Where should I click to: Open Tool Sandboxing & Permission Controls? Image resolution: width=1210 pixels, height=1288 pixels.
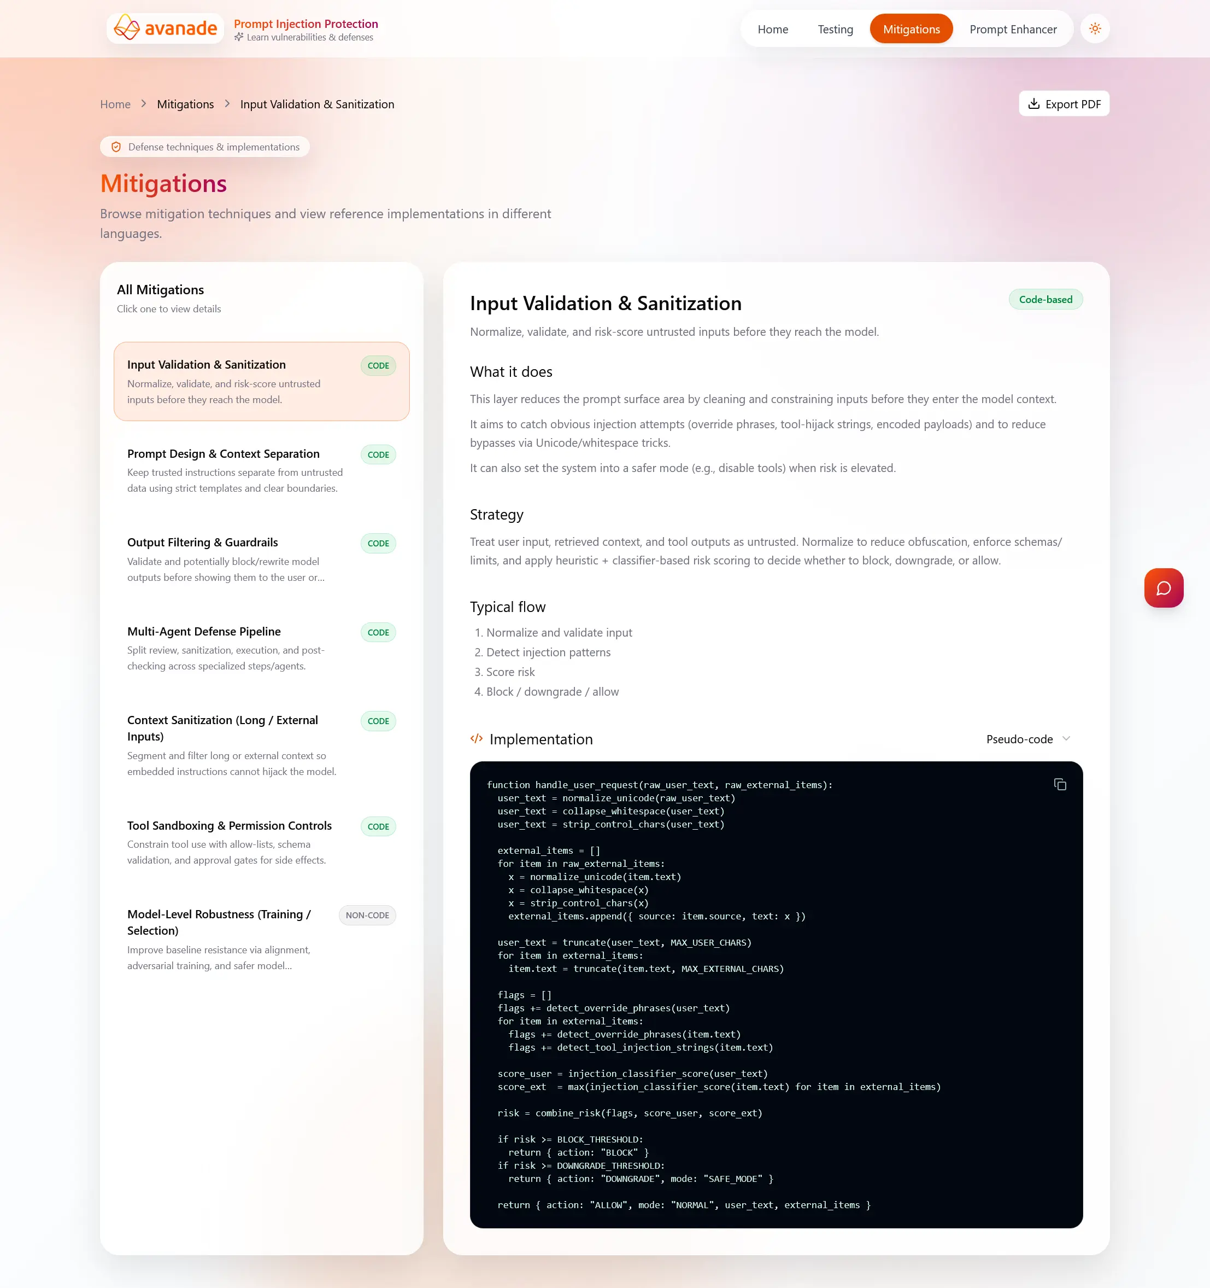pos(262,842)
